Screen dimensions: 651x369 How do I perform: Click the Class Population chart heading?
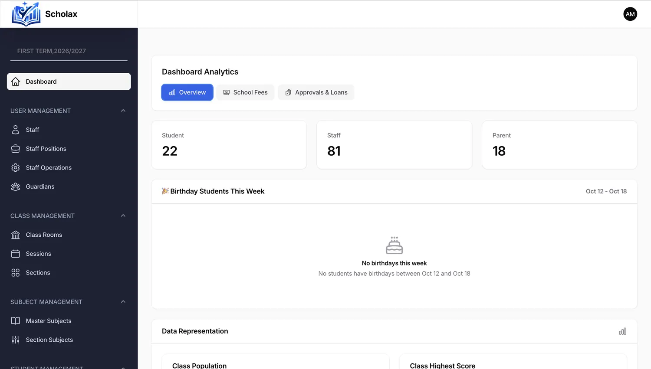(x=199, y=366)
